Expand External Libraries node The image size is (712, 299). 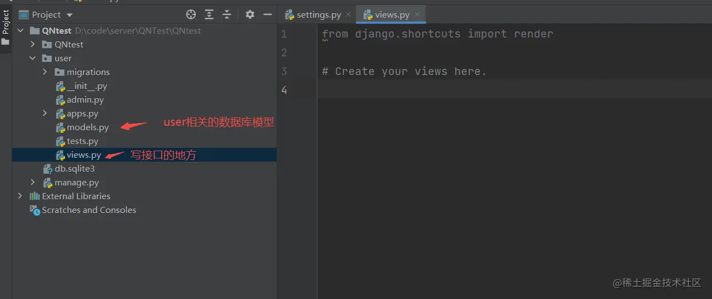(x=20, y=196)
